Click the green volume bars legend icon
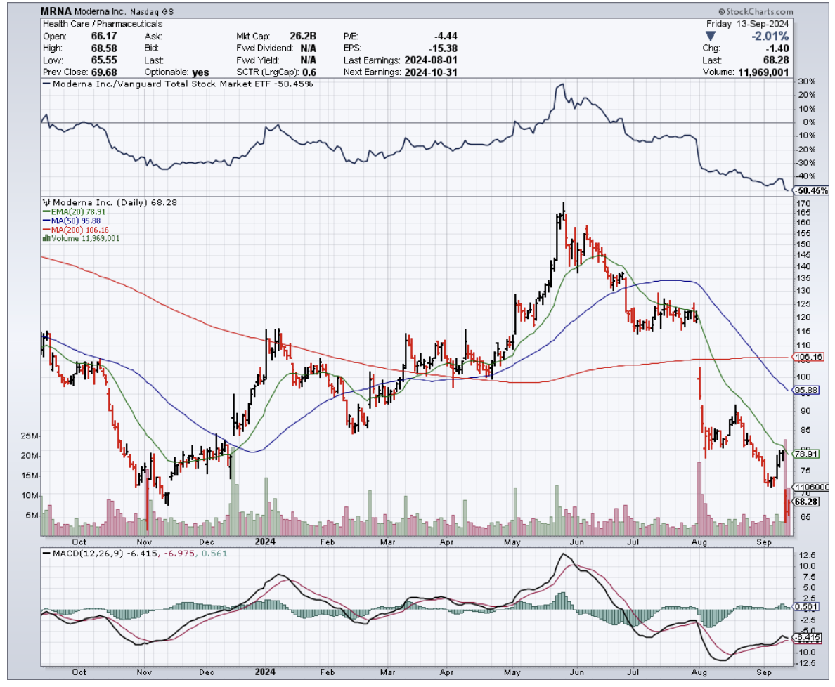This screenshot has height=687, width=835. pos(46,238)
